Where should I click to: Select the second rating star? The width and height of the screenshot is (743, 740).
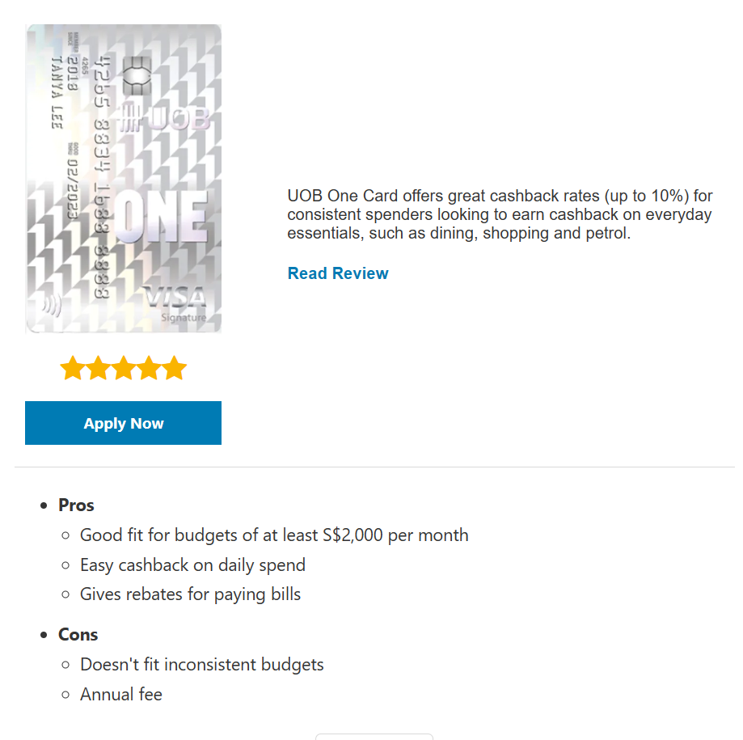98,369
